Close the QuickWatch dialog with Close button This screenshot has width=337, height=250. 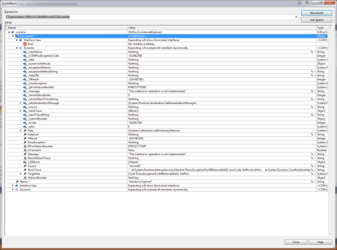(x=296, y=242)
